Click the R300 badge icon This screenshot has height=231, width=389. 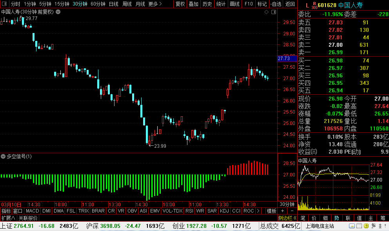point(314,5)
